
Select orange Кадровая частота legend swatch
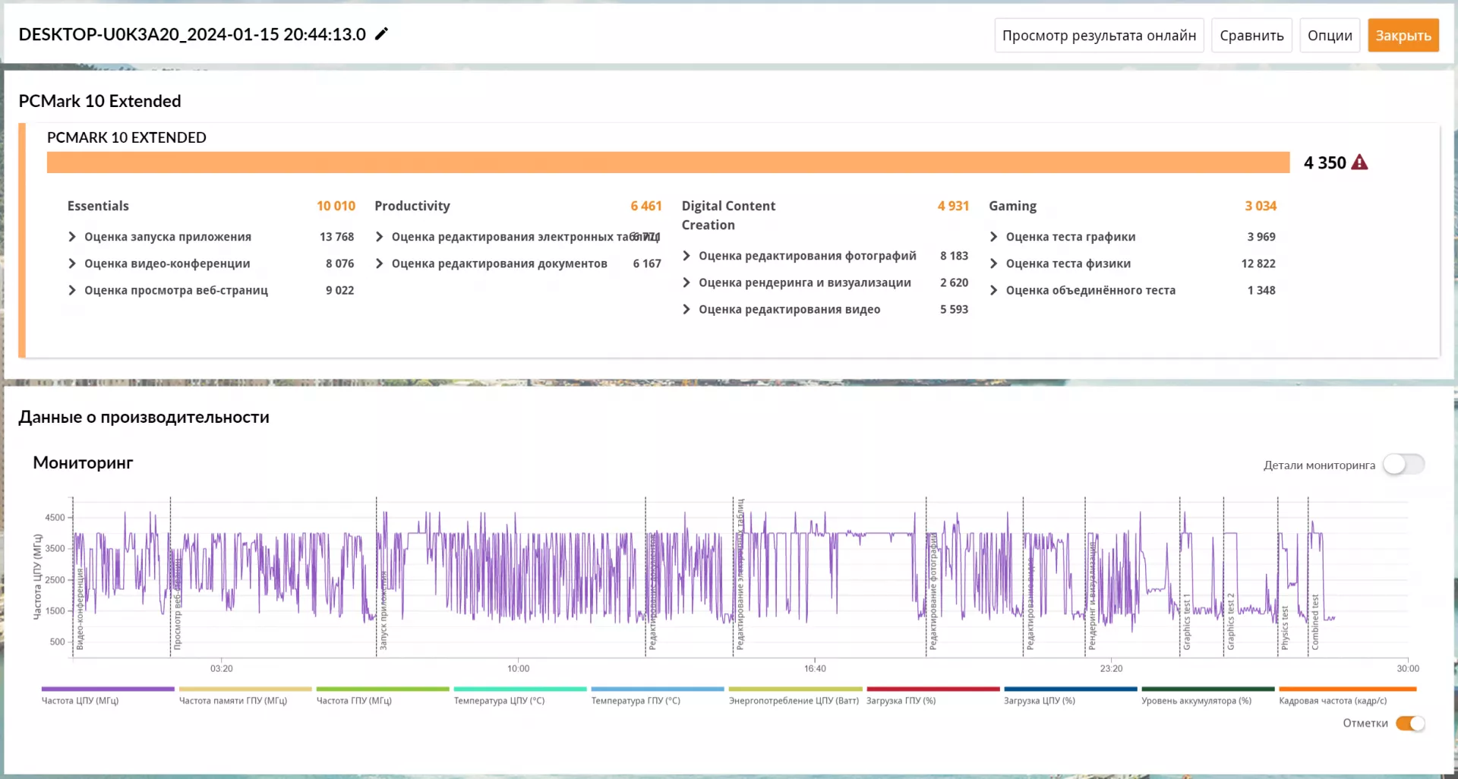point(1347,689)
